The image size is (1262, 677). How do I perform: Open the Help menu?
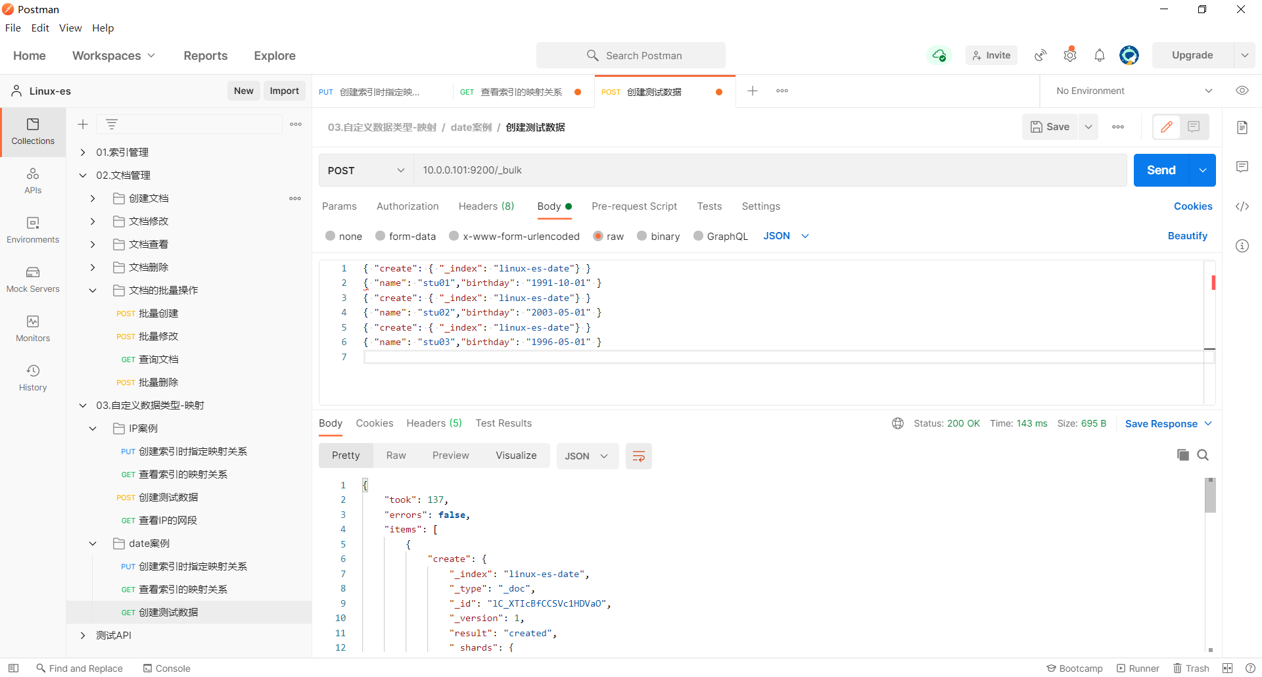(103, 28)
